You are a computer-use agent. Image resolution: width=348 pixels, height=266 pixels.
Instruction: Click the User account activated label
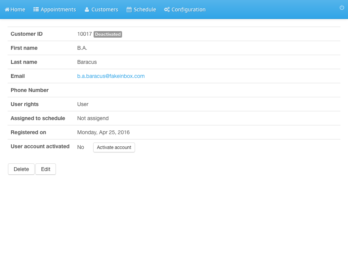40,146
